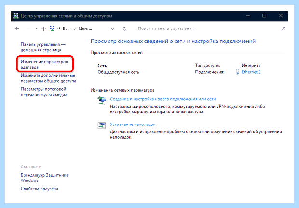Image resolution: width=299 pixels, height=208 pixels.
Task: Open 'Создание и настройка нового подключения или сети'
Action: [163, 99]
